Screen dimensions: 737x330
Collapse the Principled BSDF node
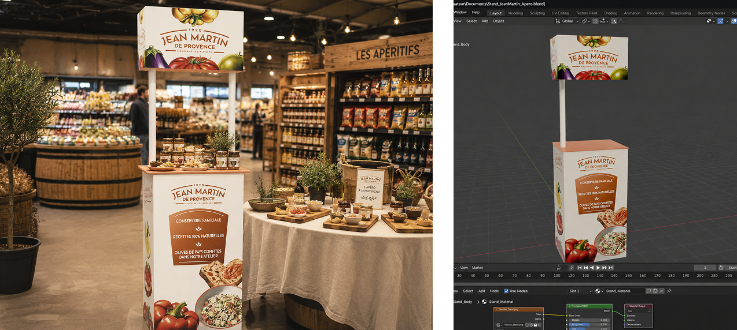[569, 306]
